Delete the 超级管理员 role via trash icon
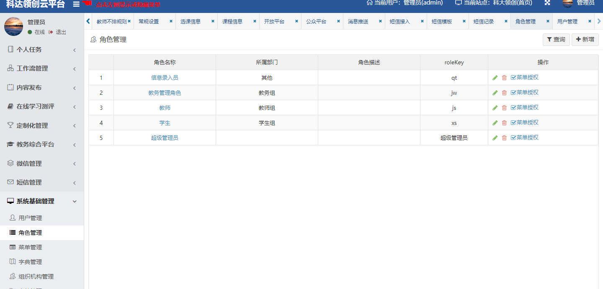 click(x=504, y=138)
